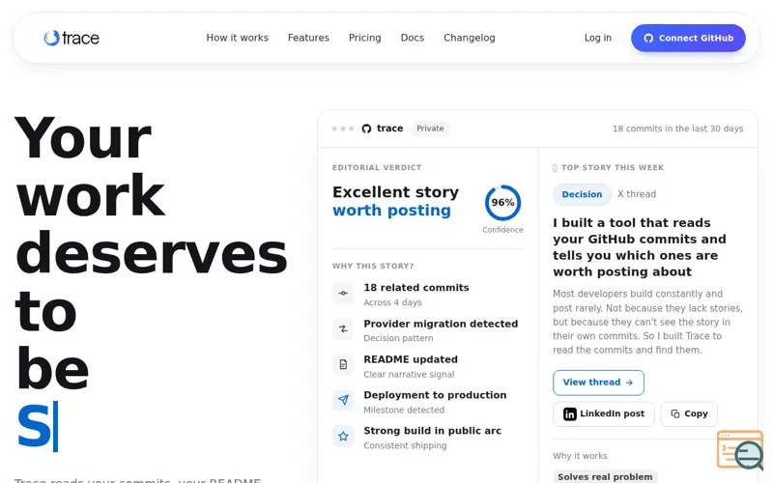Screen dimensions: 773x483
Task: Click the 'EDITORIAL VERDICT' label
Action: point(377,167)
